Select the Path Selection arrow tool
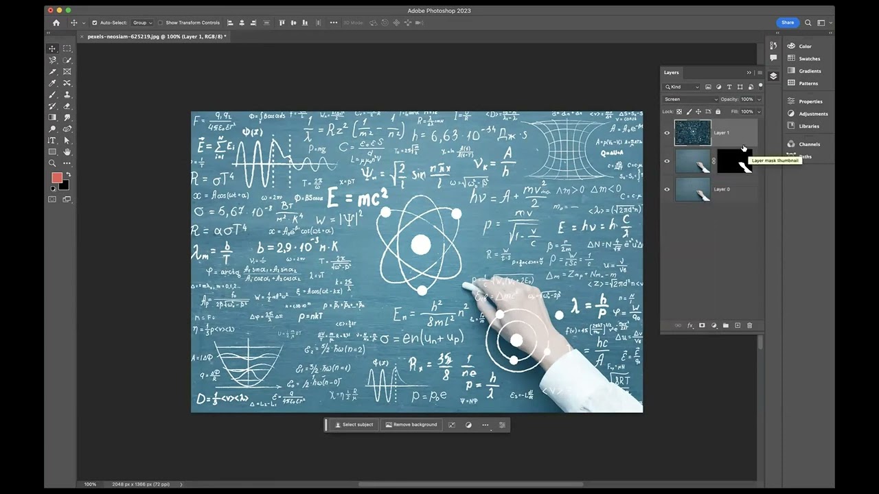 point(67,140)
